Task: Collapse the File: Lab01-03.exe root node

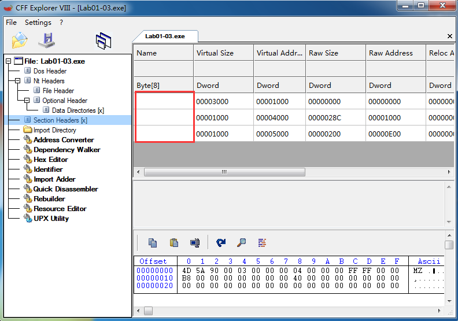Action: tap(9, 61)
